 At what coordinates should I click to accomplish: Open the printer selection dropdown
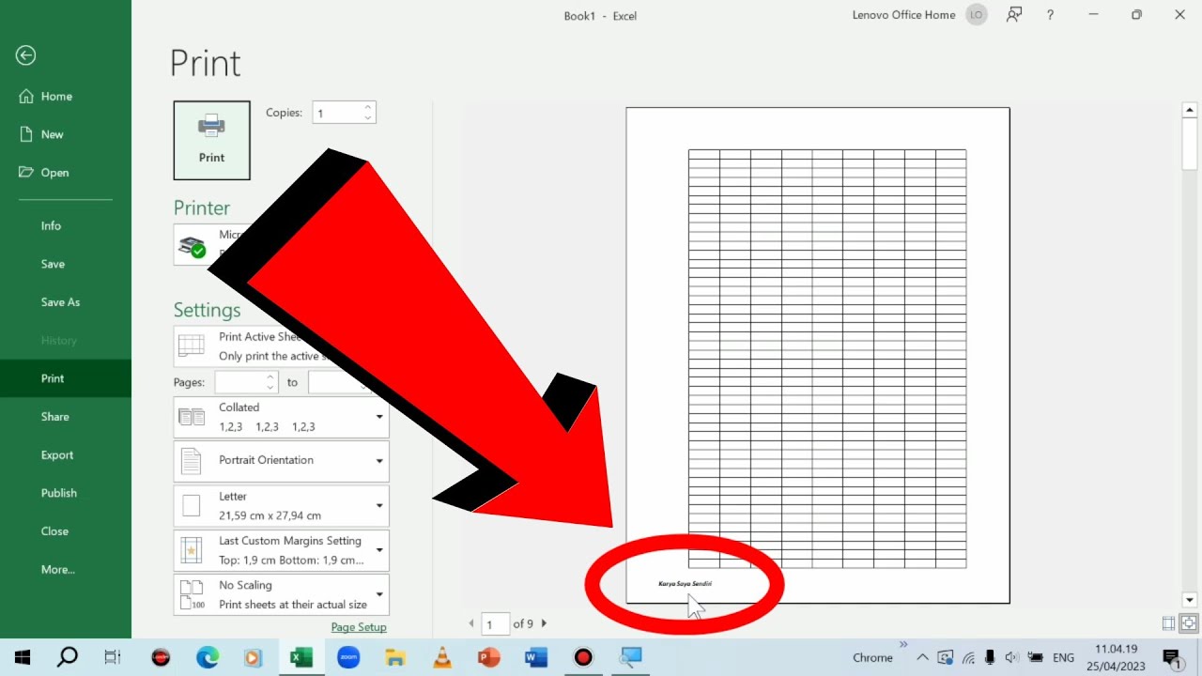click(281, 245)
